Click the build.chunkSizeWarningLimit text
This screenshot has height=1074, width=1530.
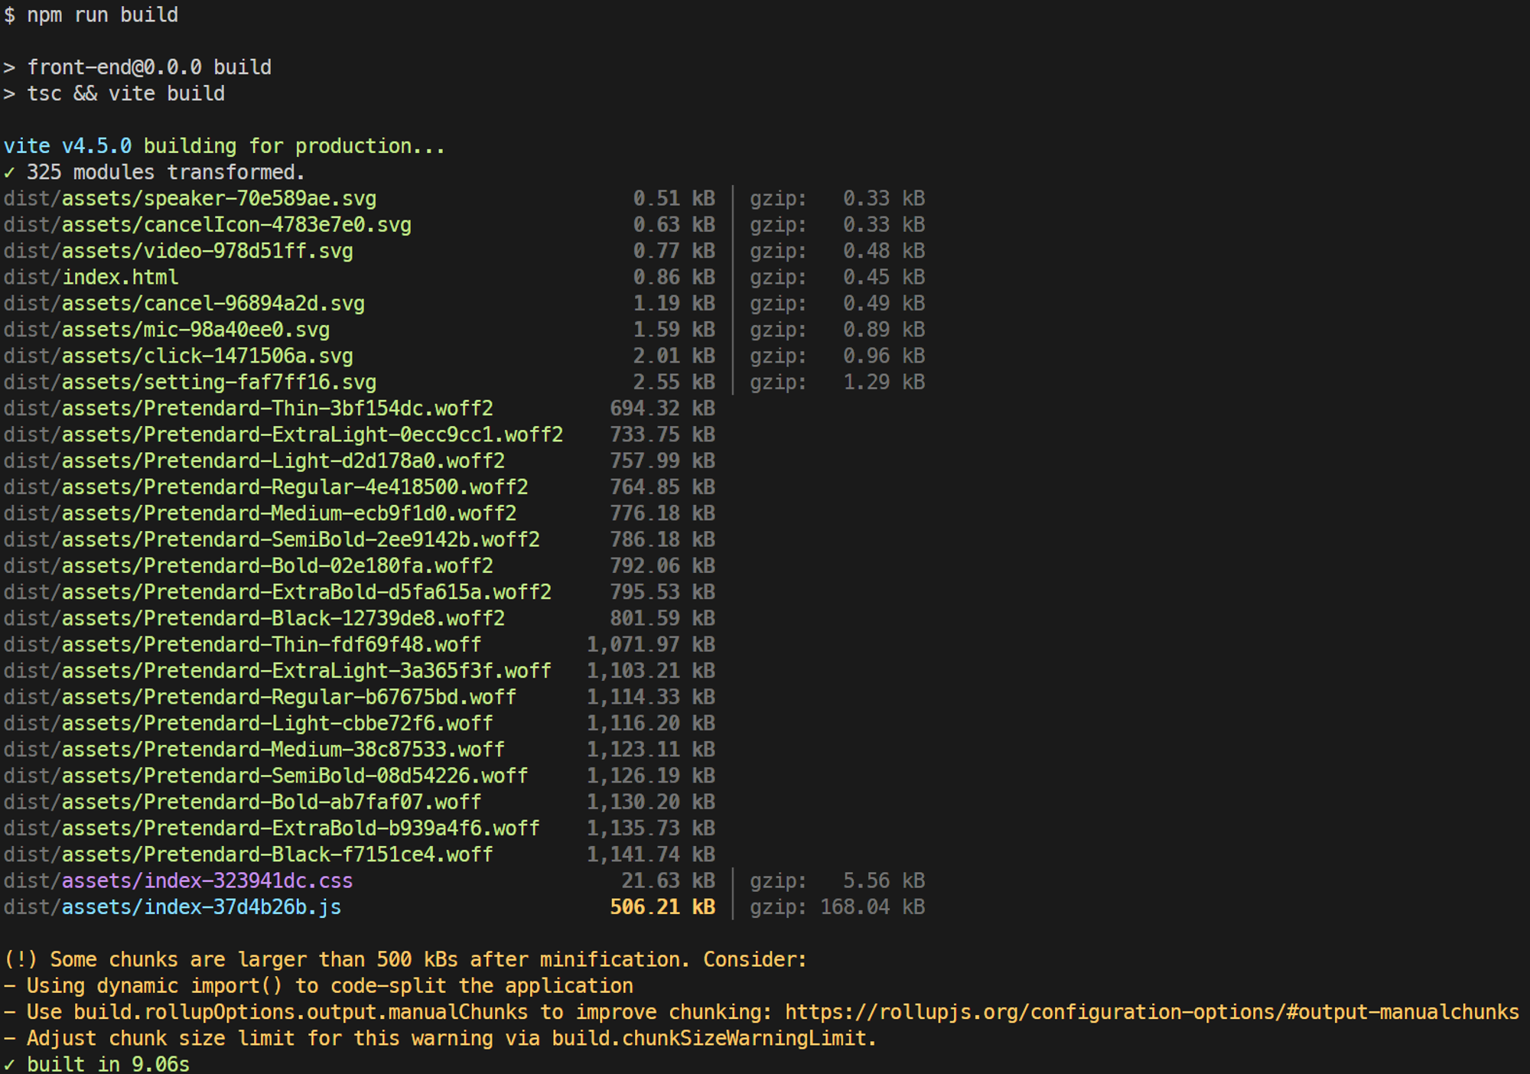[x=710, y=1039]
